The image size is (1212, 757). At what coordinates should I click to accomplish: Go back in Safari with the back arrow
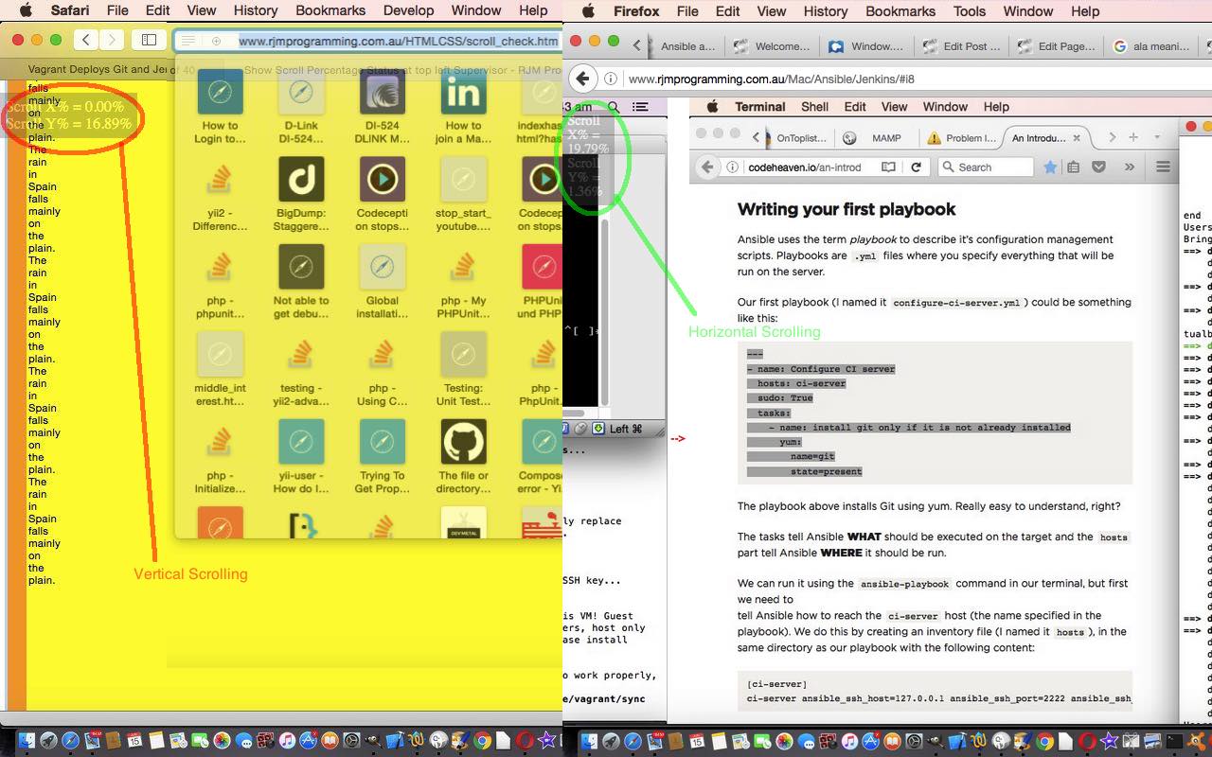(x=86, y=40)
